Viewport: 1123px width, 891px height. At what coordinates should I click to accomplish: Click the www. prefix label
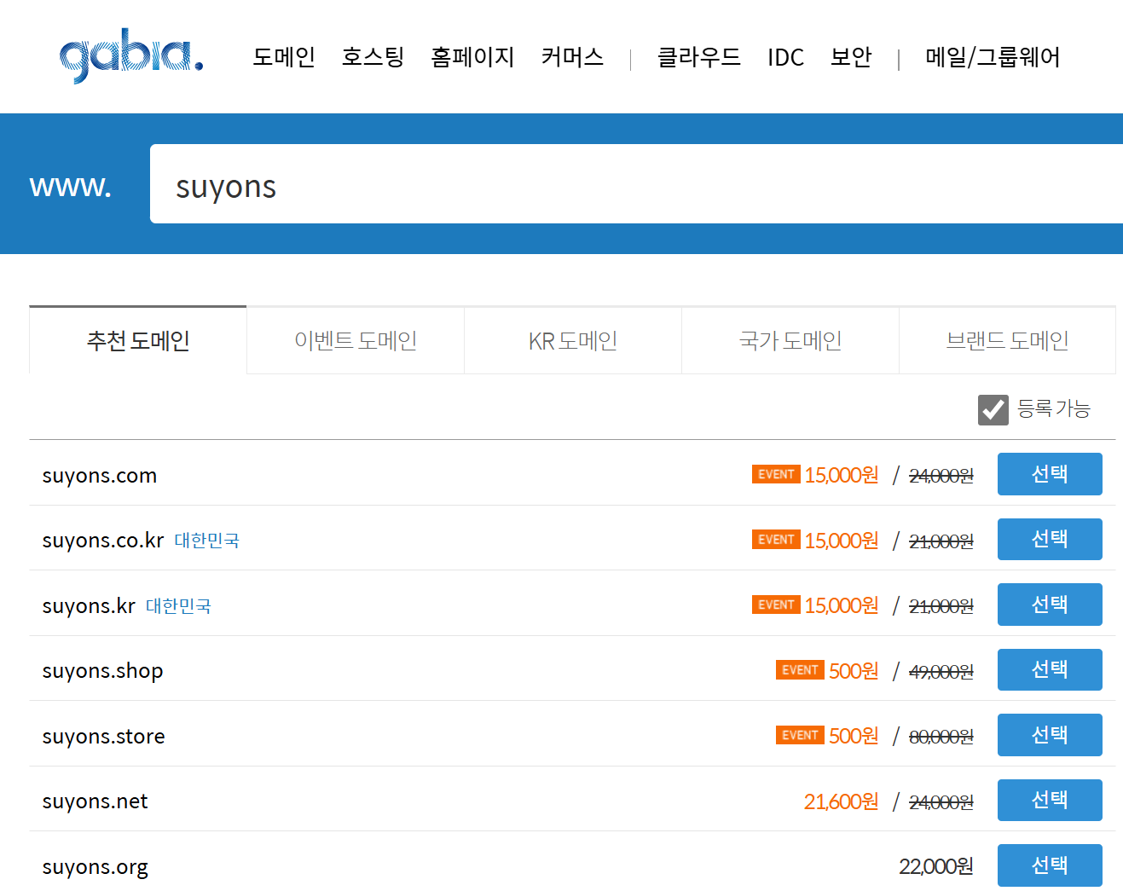(x=71, y=185)
